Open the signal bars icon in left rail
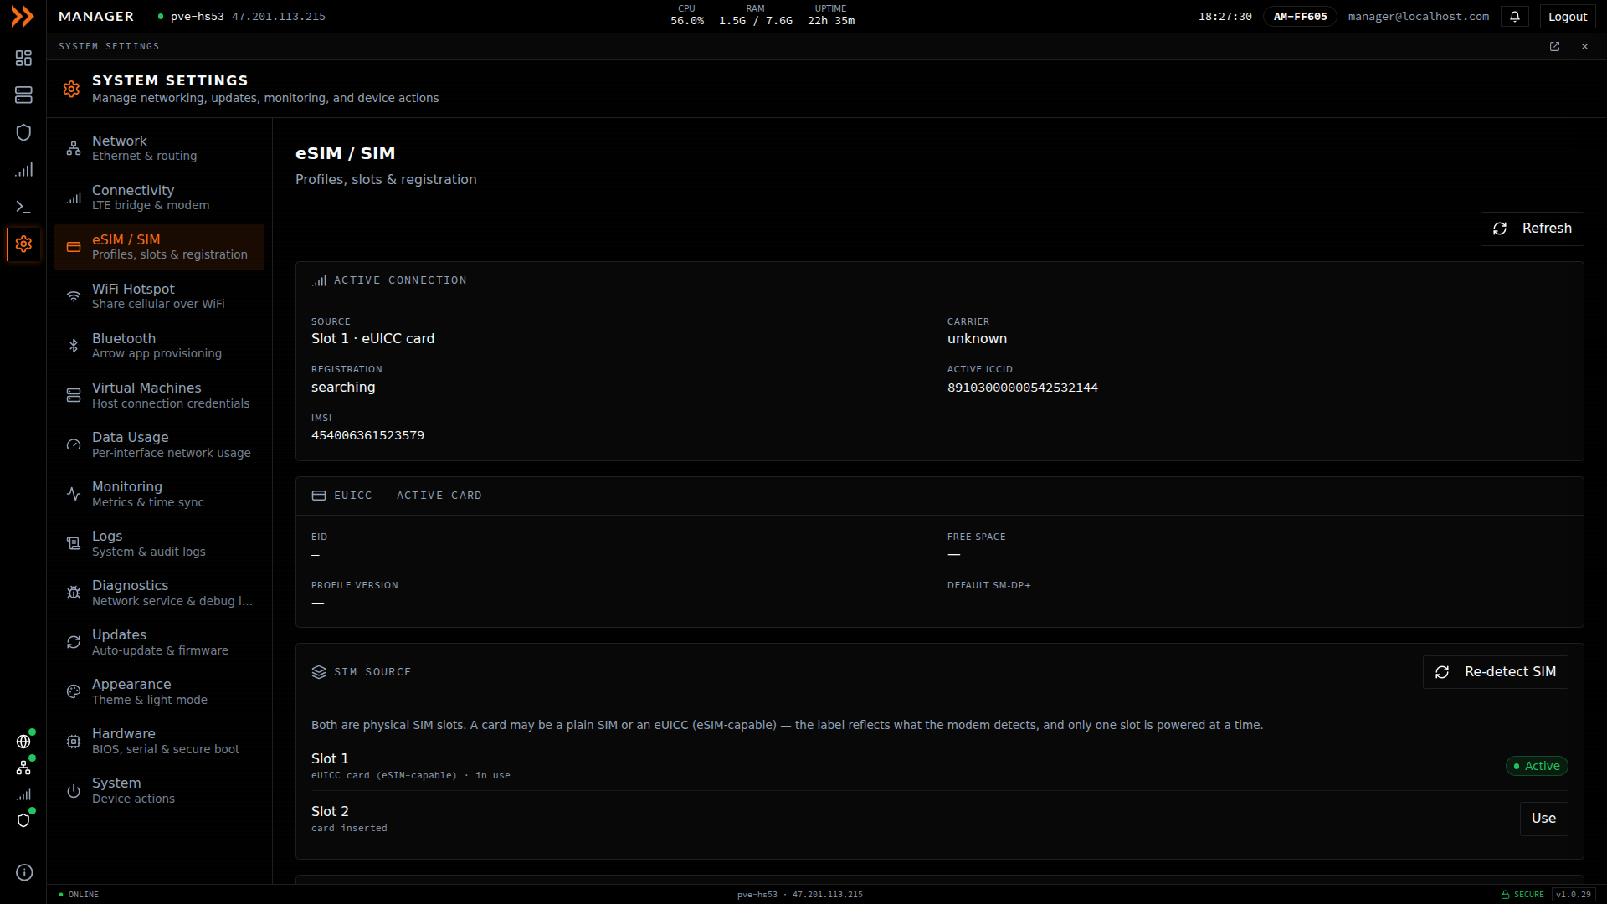Image resolution: width=1607 pixels, height=904 pixels. 23,170
